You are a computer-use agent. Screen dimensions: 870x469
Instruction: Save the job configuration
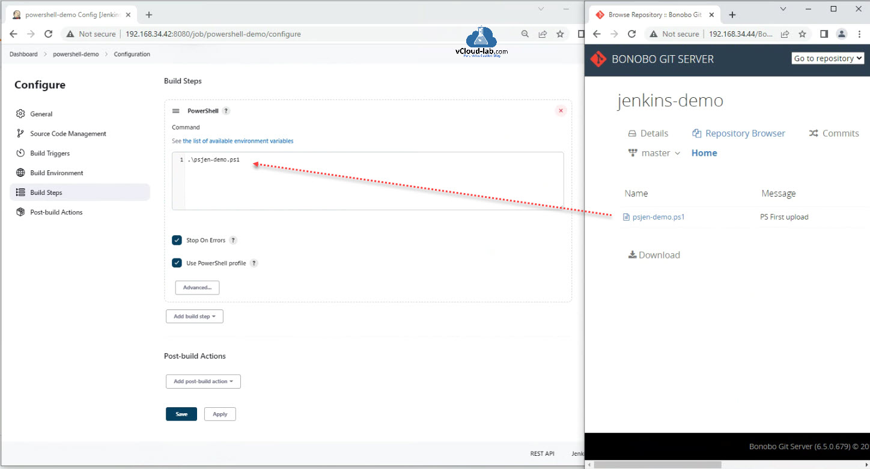point(181,414)
